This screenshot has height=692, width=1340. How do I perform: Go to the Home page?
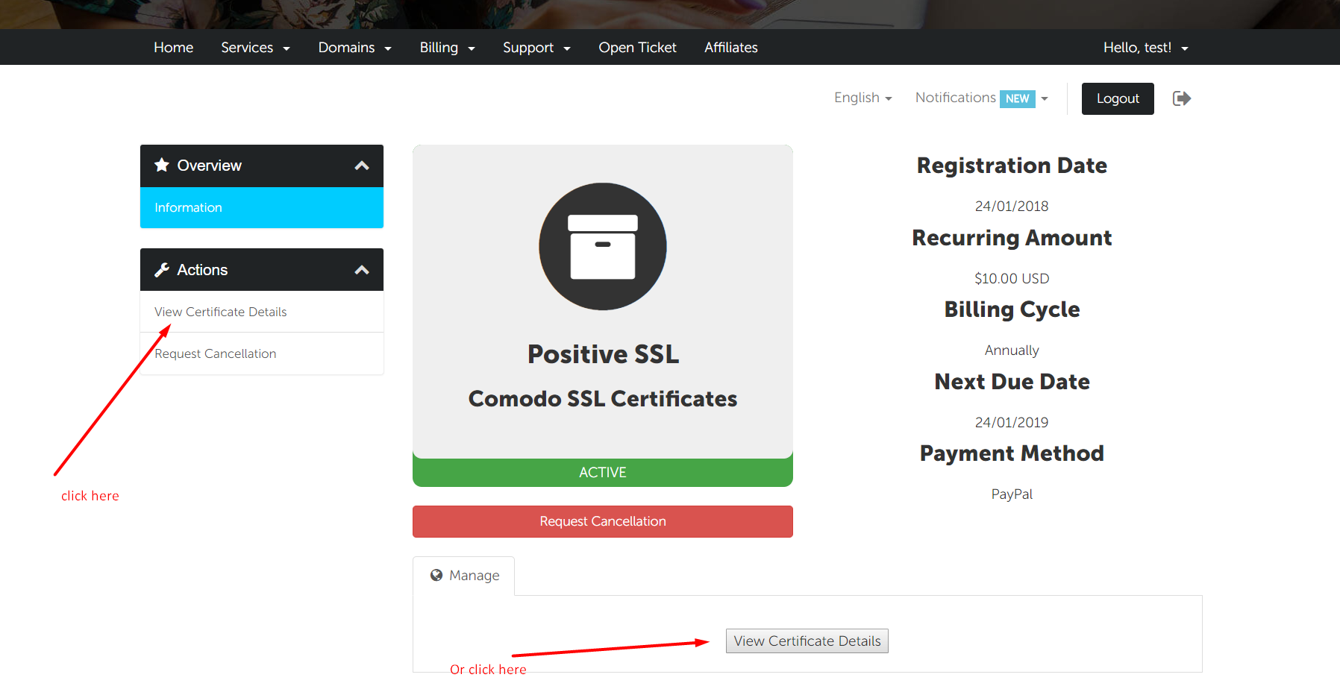174,48
